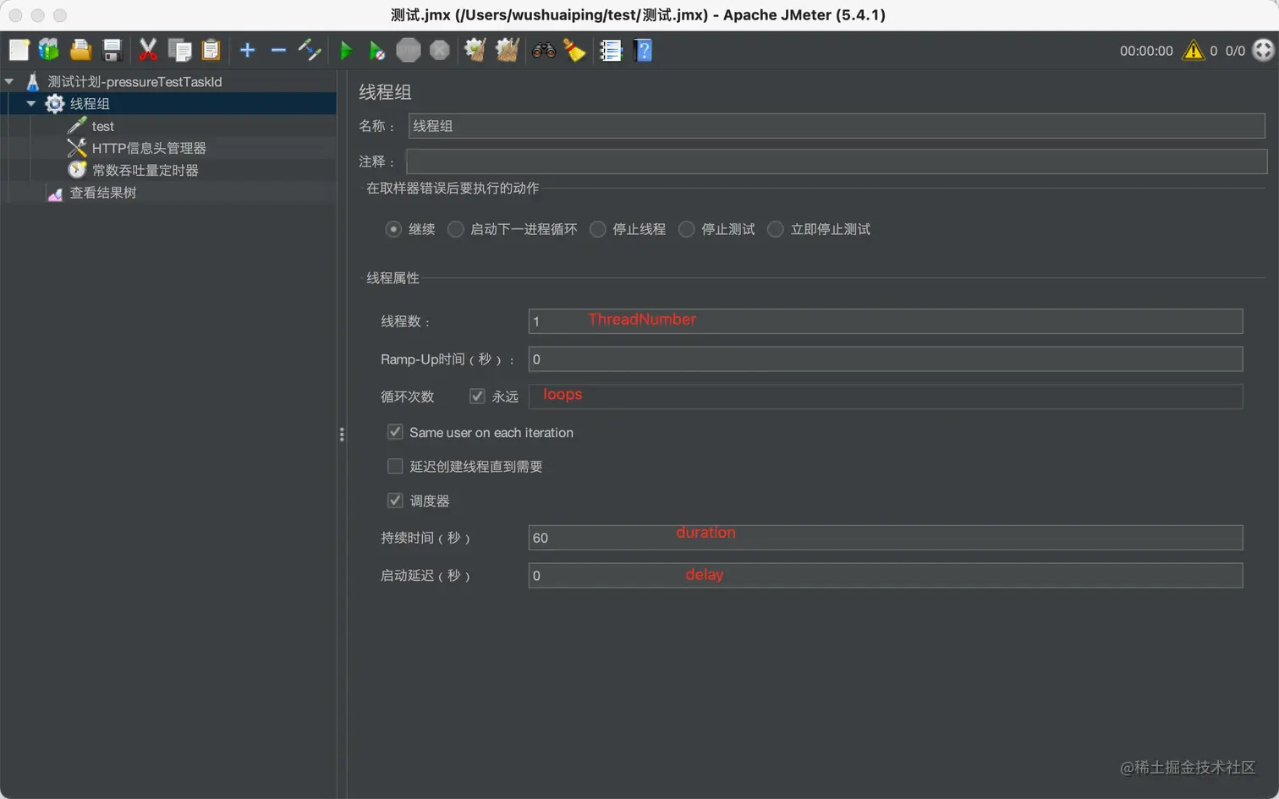Select 停止测试 radio button
Image resolution: width=1279 pixels, height=799 pixels.
pos(686,229)
